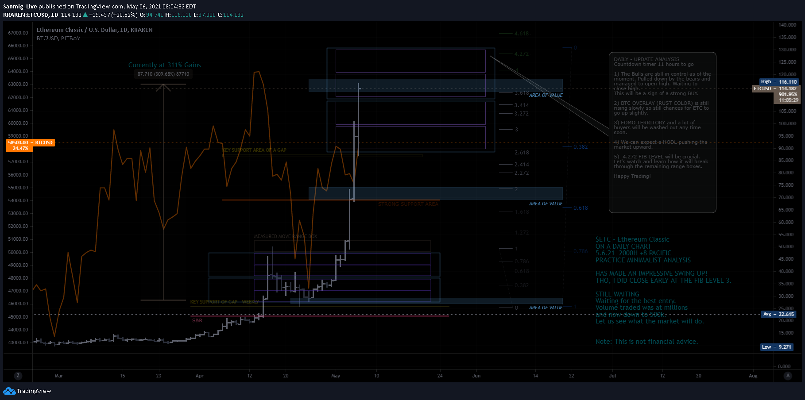Select the ETCUSD 114.182 price label

(x=775, y=88)
